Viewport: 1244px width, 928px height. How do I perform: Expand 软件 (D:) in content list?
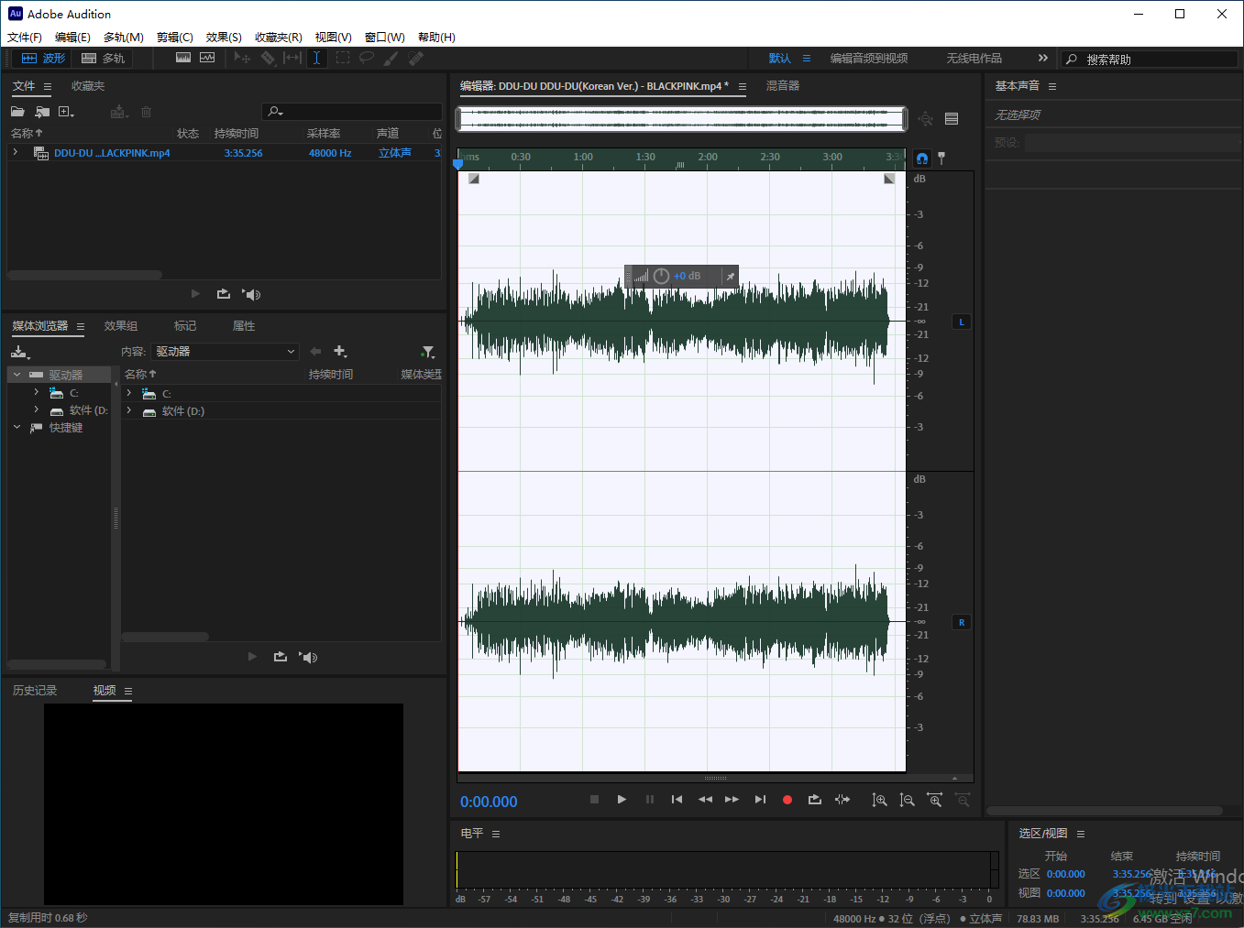click(x=129, y=410)
